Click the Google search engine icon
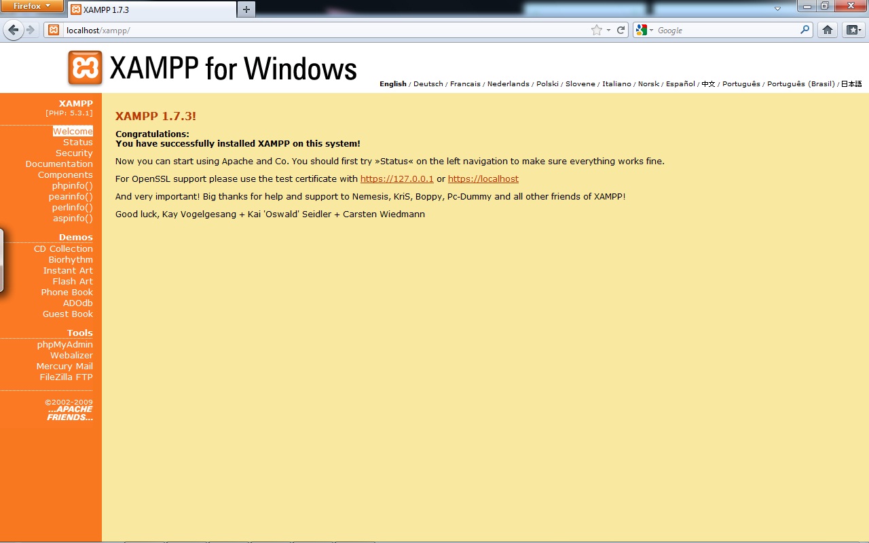Image resolution: width=869 pixels, height=543 pixels. [641, 30]
